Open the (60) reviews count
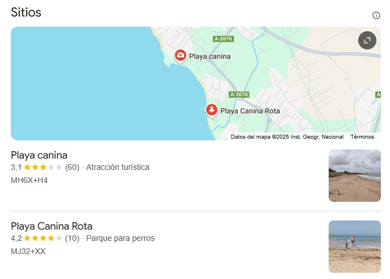 [x=72, y=168]
